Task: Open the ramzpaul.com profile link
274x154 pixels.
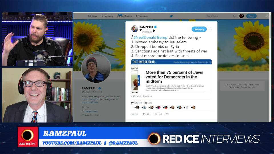Action: pos(91,111)
